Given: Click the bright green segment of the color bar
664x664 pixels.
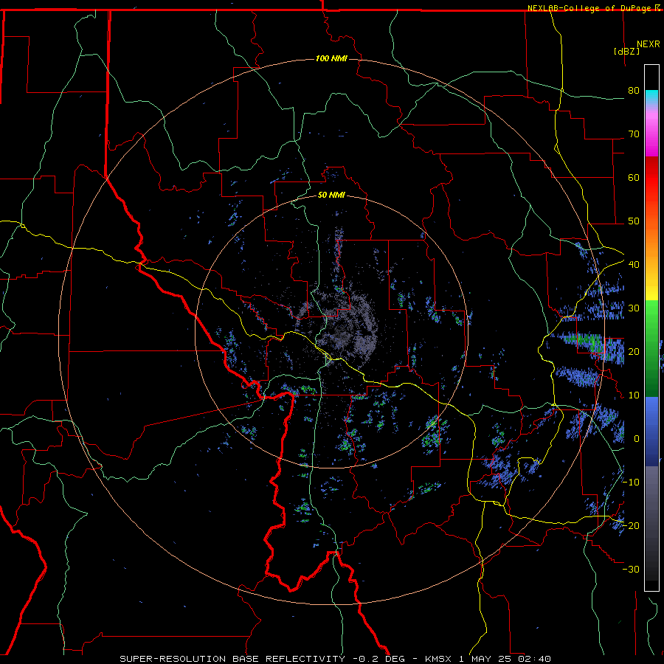Looking at the screenshot, I should point(651,316).
